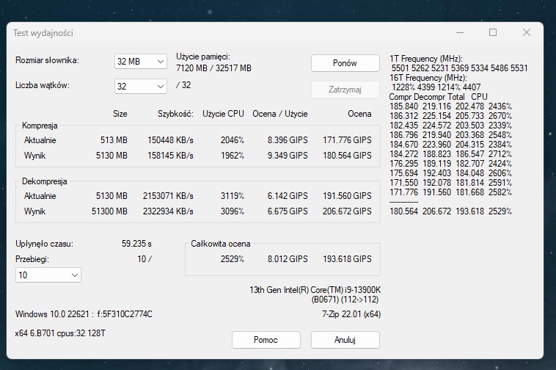Image resolution: width=556 pixels, height=370 pixels.
Task: Close the Test wydajności dialog
Action: [527, 32]
